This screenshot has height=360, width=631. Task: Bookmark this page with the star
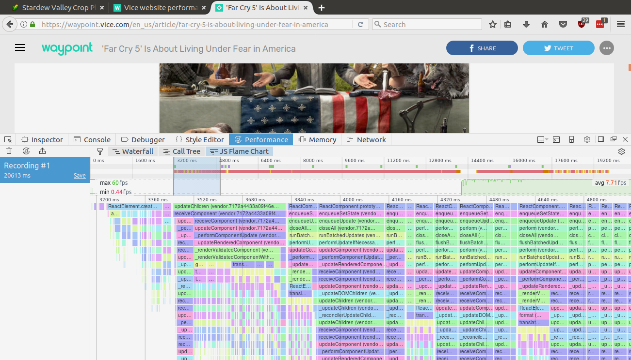coord(493,24)
